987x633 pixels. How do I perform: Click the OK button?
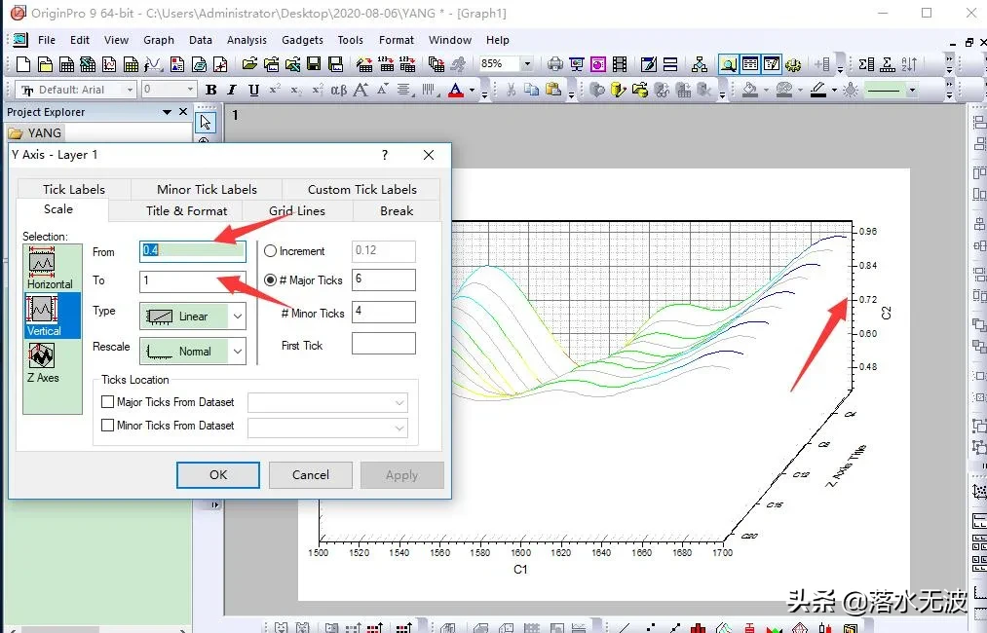(218, 475)
